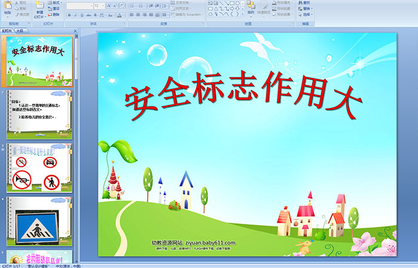Viewport: 418px width, 268px height.
Task: Select the Format Painter brush
Action: pyautogui.click(x=17, y=14)
